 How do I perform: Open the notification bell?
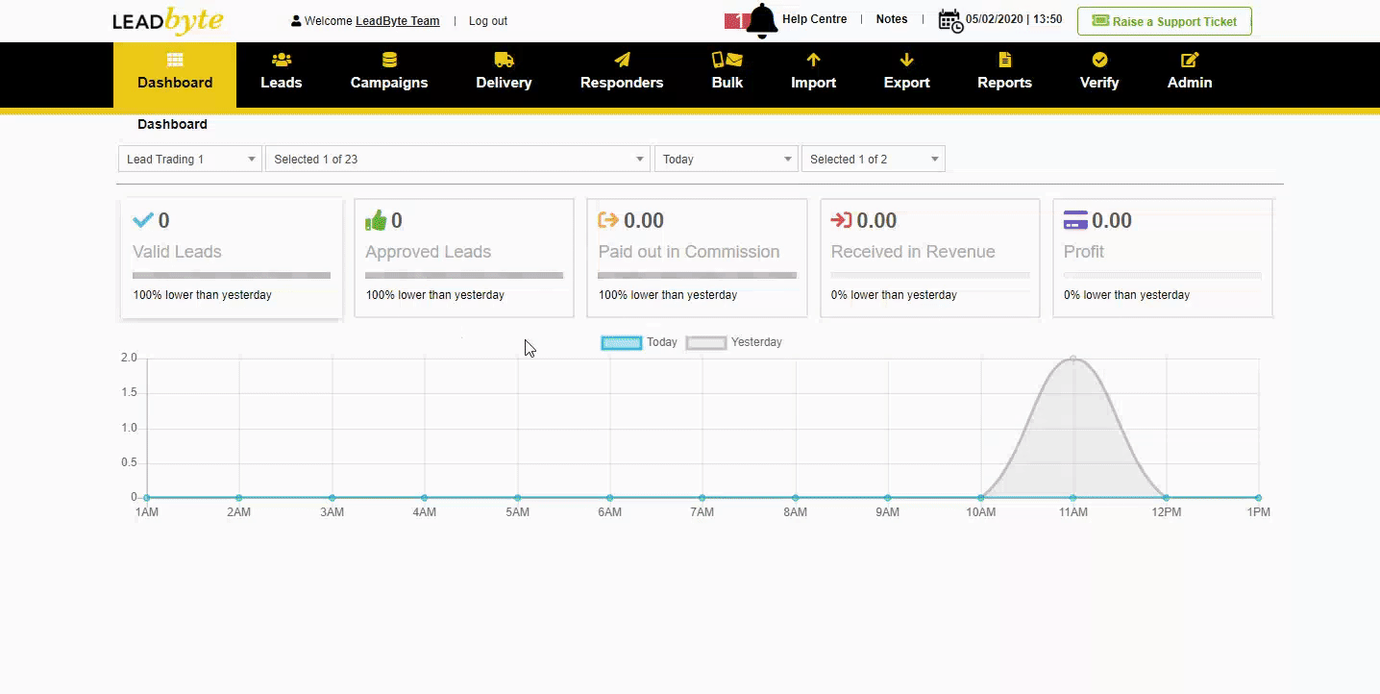coord(762,20)
